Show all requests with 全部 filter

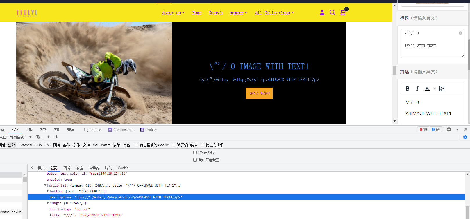11,145
